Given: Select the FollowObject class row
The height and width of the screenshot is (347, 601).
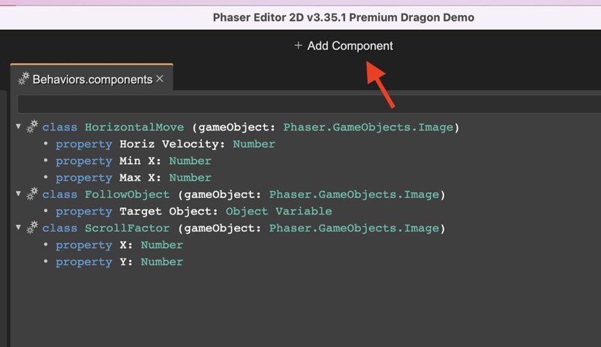Looking at the screenshot, I should click(x=240, y=195).
